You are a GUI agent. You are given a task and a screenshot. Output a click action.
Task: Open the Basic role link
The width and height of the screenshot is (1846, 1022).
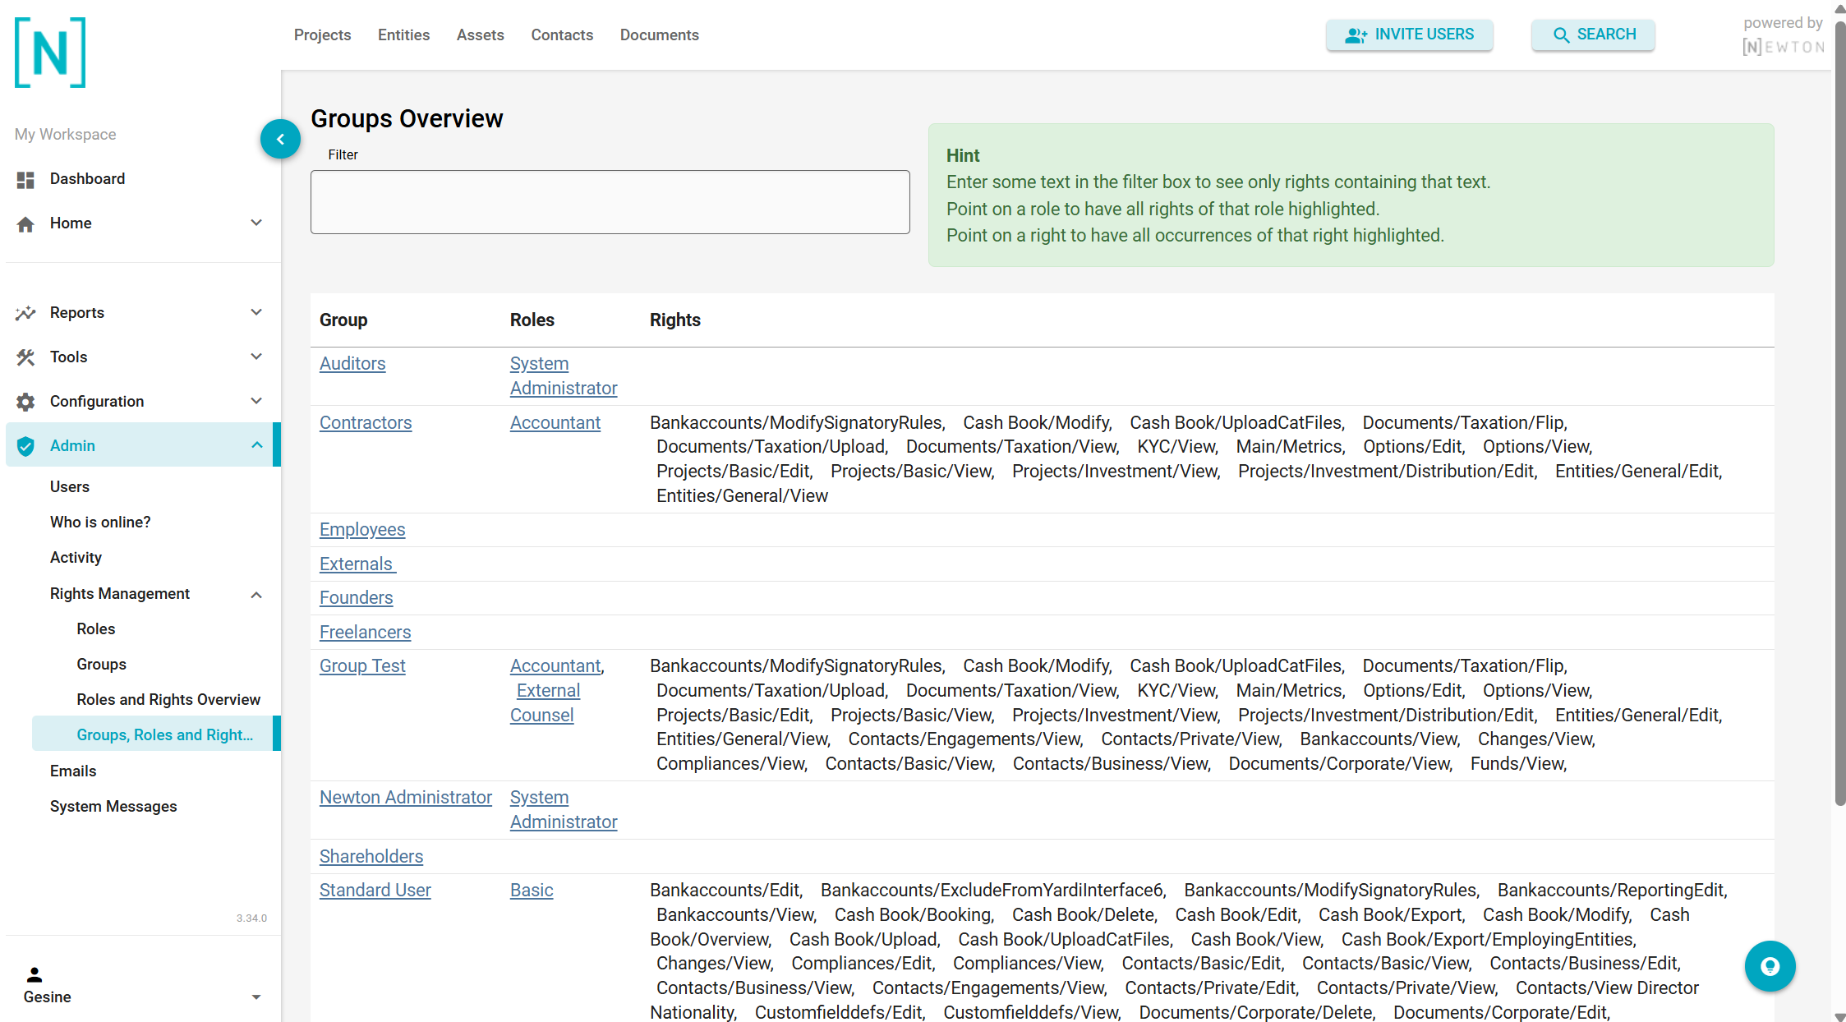coord(532,890)
